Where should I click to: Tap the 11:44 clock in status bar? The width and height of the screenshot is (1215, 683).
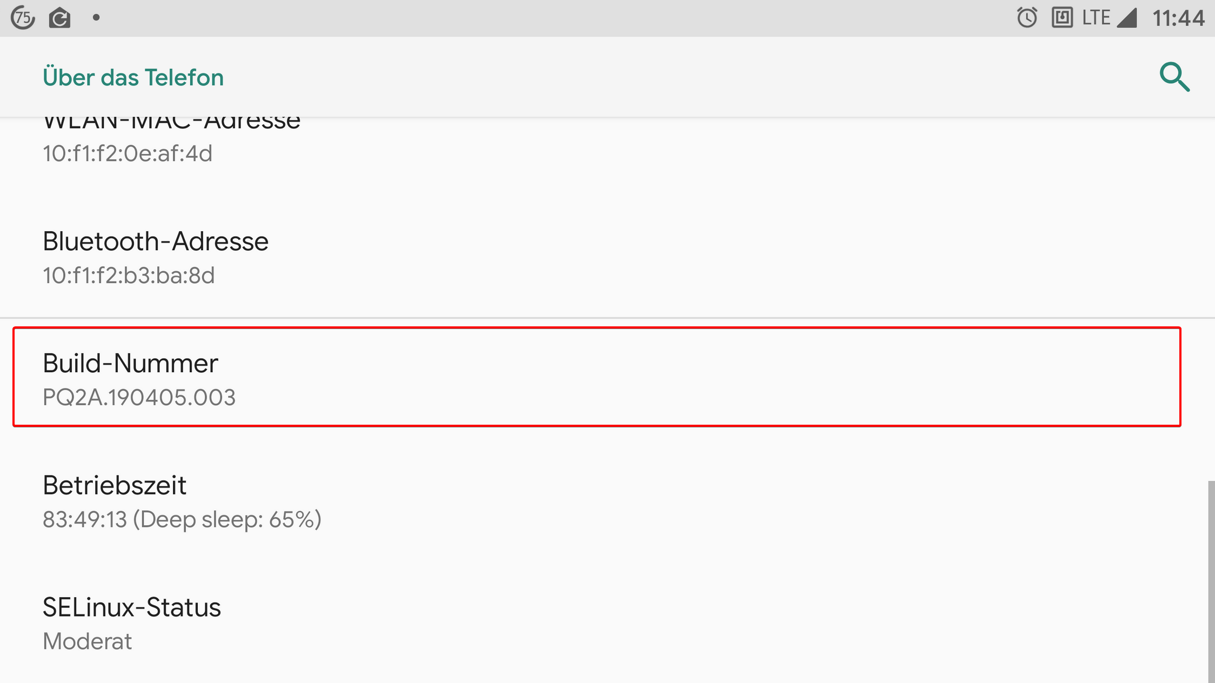(x=1178, y=18)
